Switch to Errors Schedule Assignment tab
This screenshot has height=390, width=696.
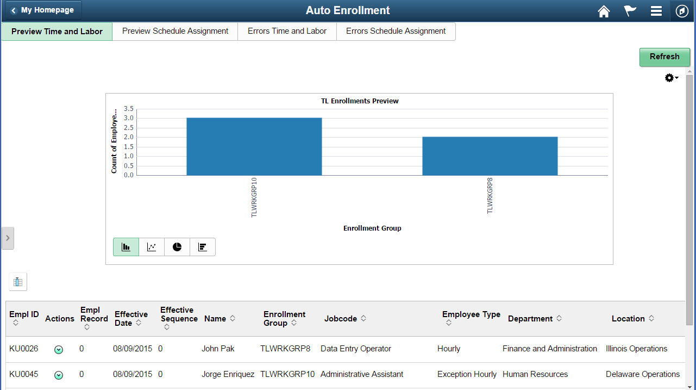(x=396, y=32)
